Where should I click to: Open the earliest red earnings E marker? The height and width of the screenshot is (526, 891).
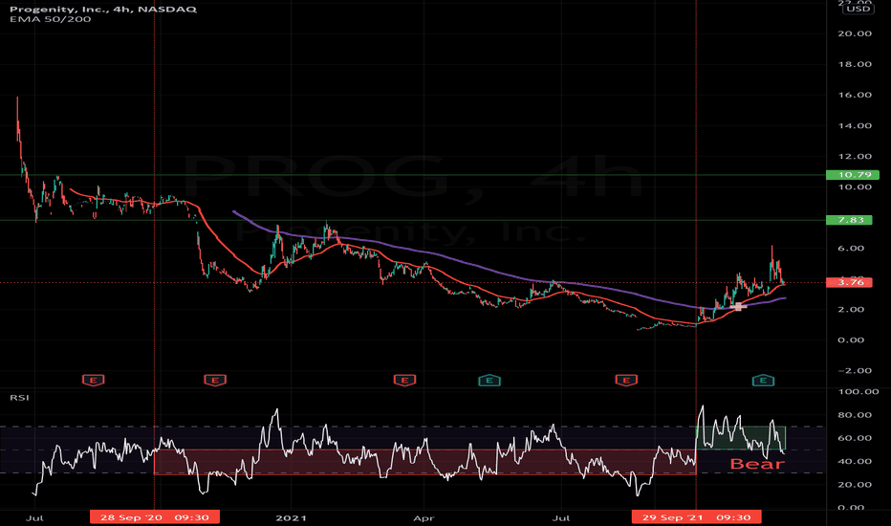93,380
